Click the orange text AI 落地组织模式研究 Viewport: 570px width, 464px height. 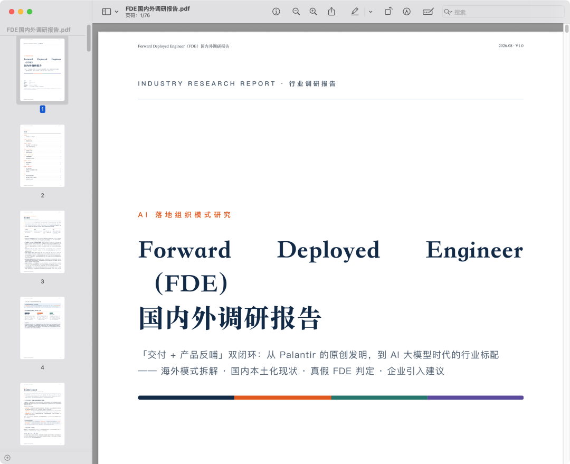pos(184,215)
